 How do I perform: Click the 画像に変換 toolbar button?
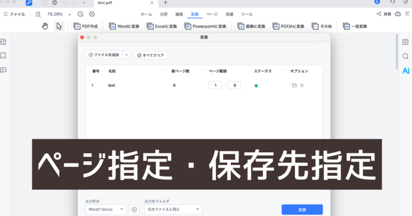[x=251, y=26]
